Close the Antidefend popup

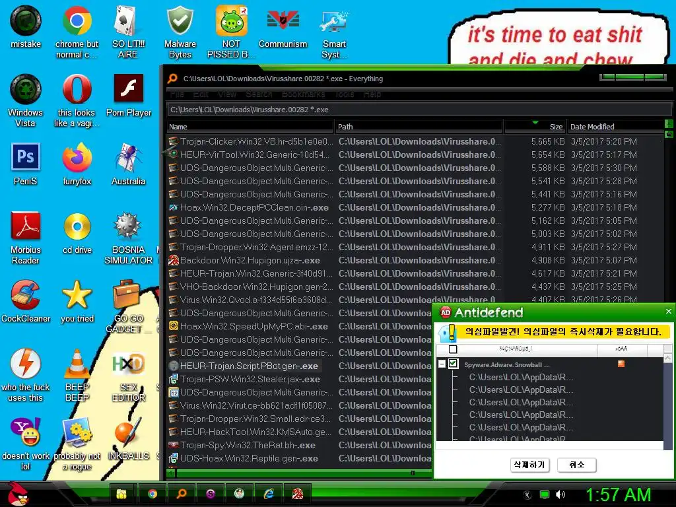point(668,312)
